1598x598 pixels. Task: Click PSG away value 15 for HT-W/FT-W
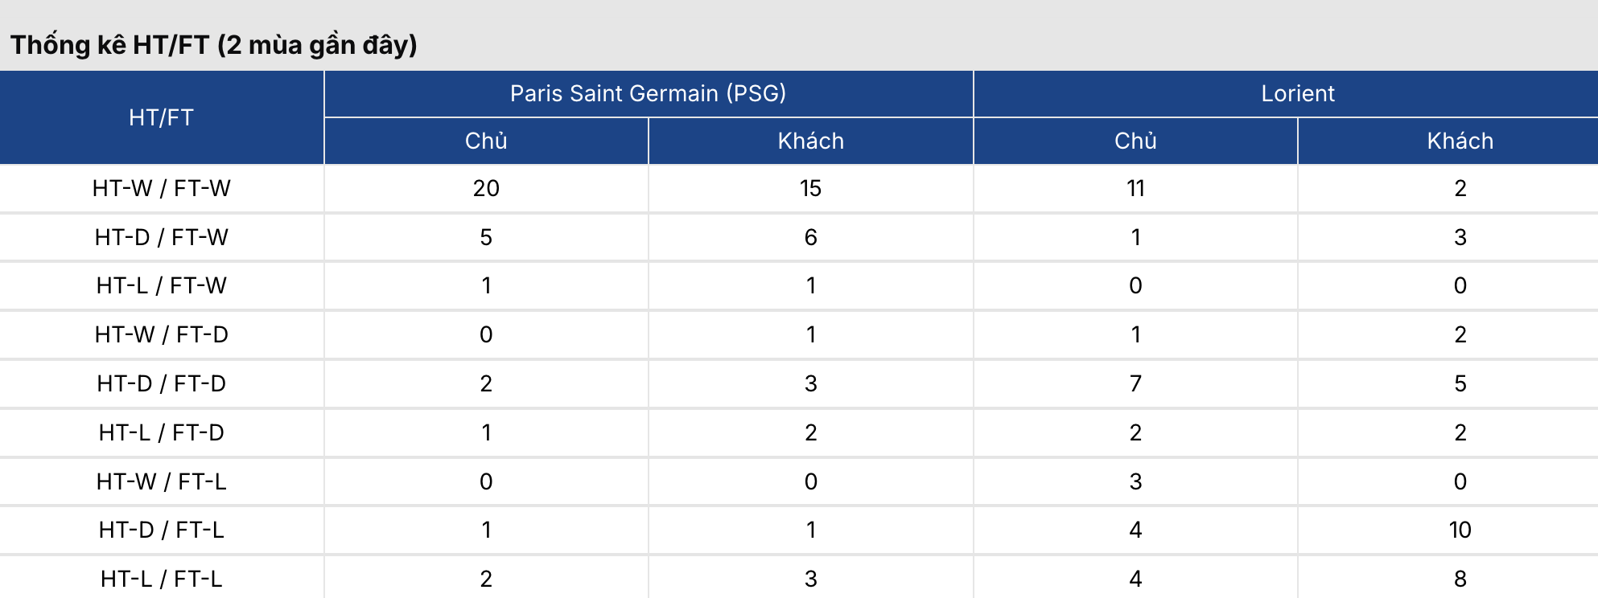click(810, 188)
